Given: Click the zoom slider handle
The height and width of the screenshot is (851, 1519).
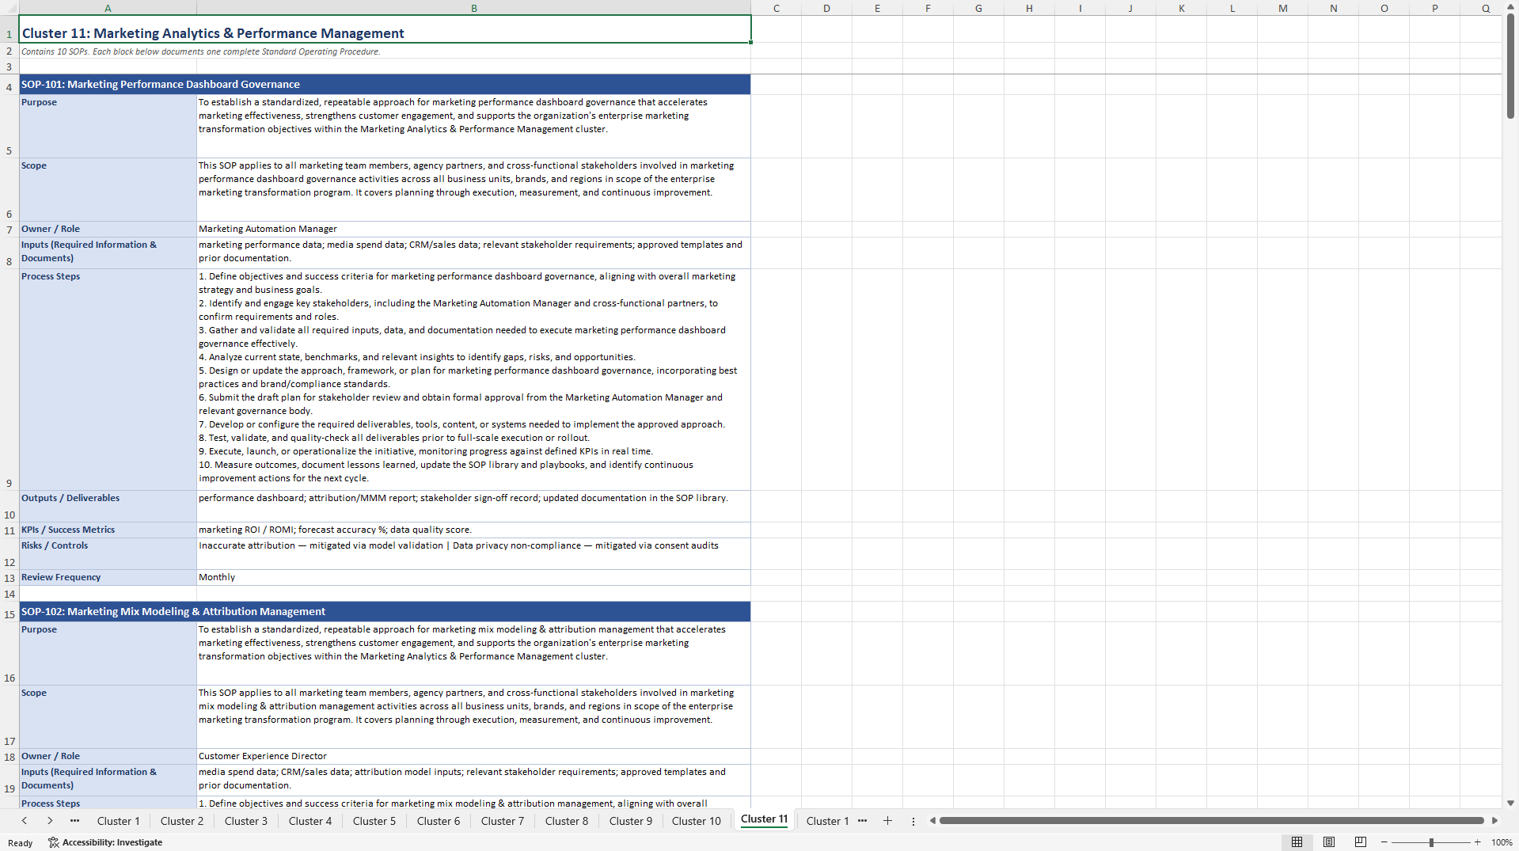Looking at the screenshot, I should pyautogui.click(x=1431, y=842).
